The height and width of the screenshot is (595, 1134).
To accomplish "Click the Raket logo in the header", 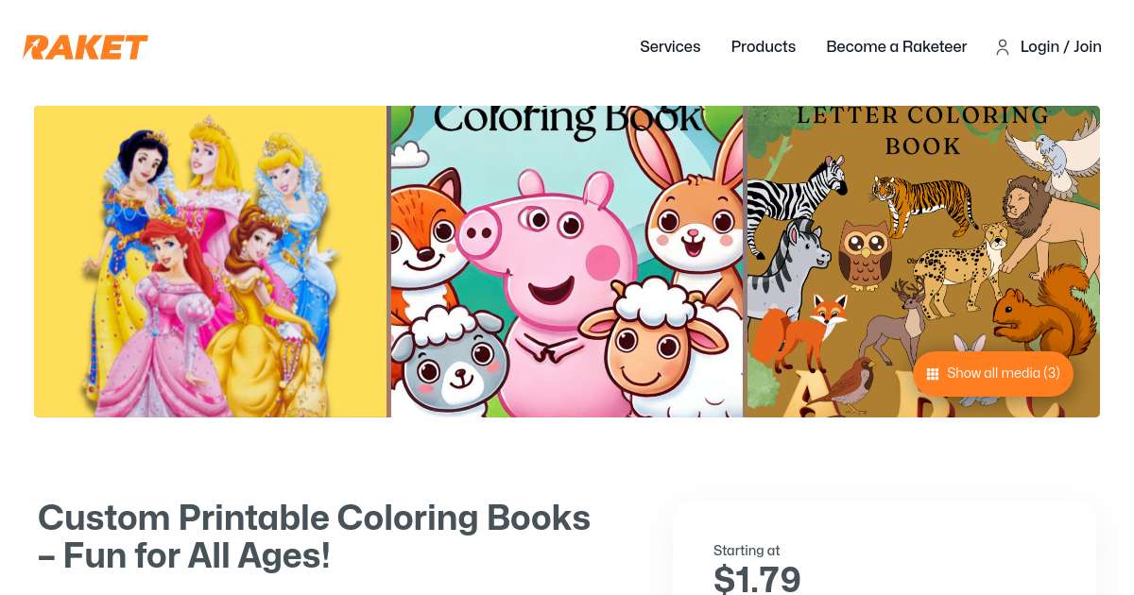I will [x=85, y=47].
